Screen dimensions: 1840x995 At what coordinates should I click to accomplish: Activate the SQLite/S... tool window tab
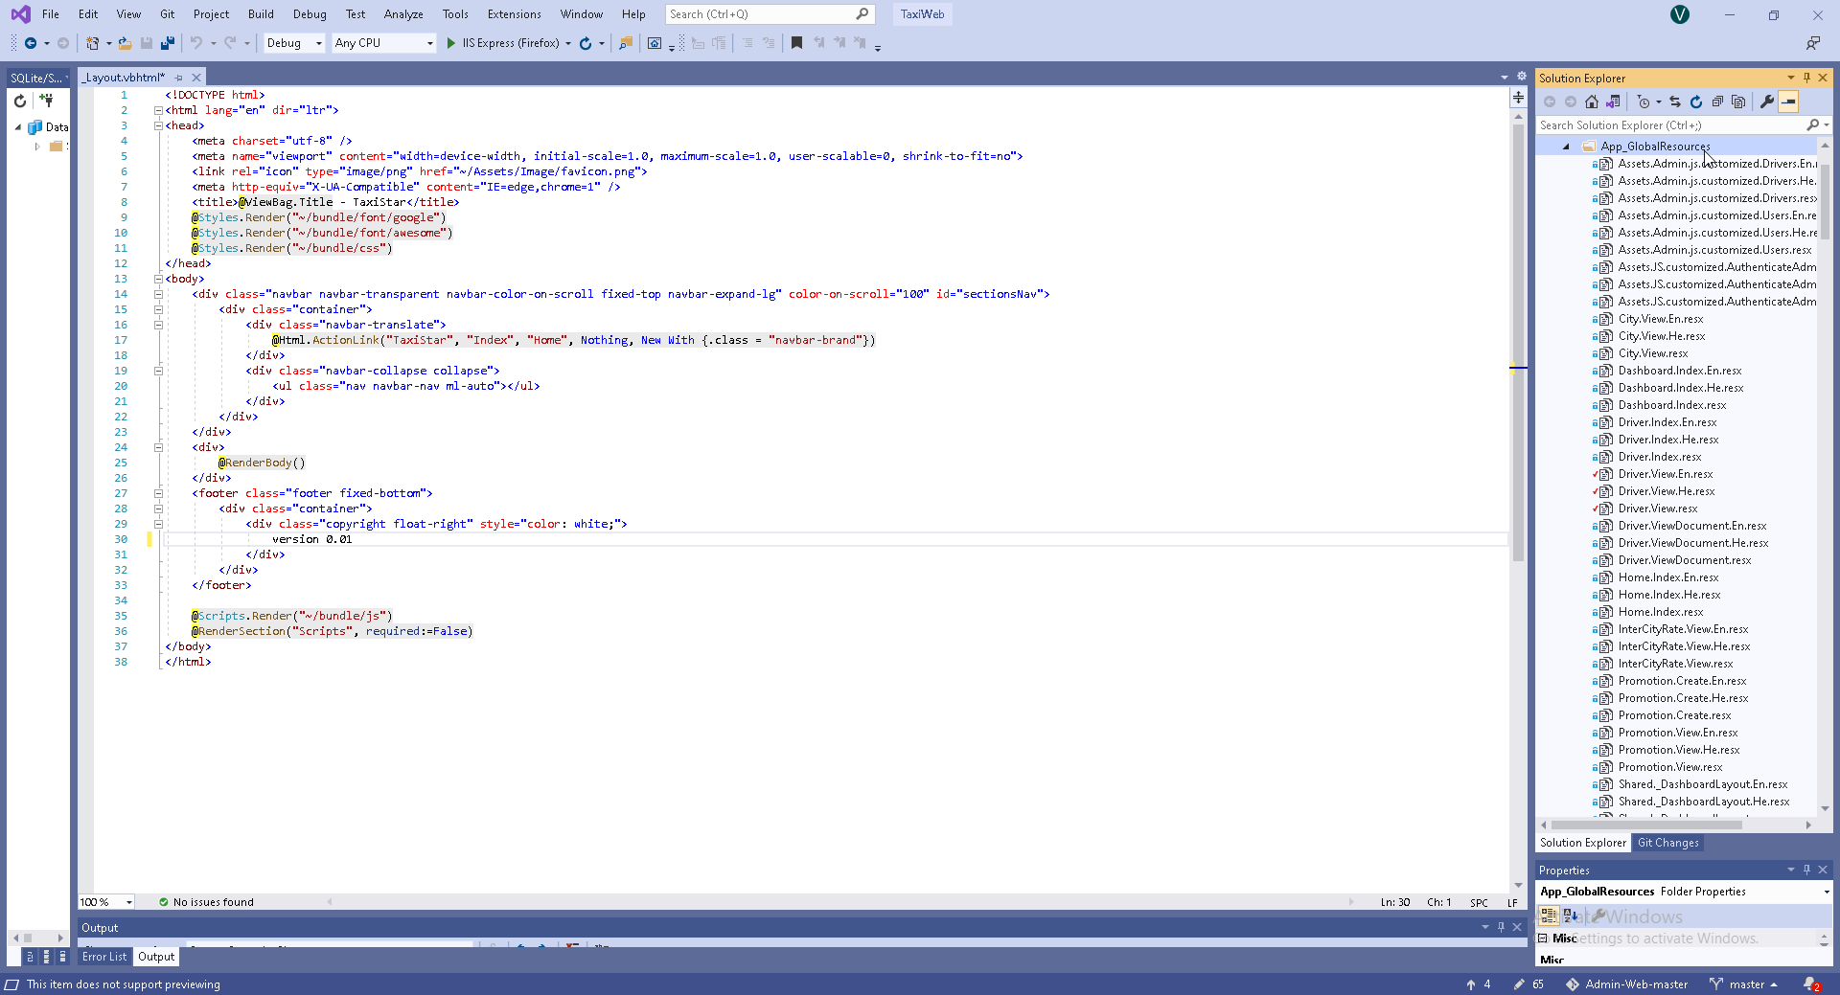pyautogui.click(x=36, y=78)
